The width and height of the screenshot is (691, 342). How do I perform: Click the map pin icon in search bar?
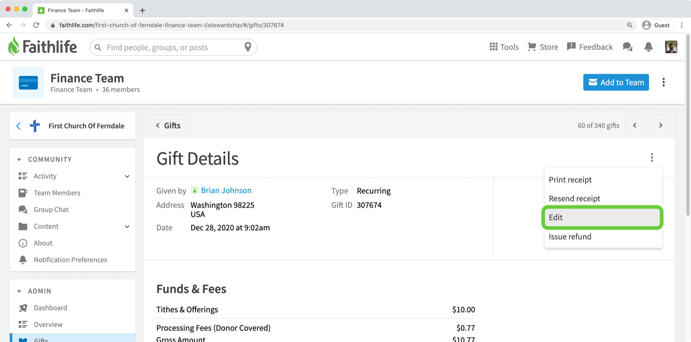(248, 47)
